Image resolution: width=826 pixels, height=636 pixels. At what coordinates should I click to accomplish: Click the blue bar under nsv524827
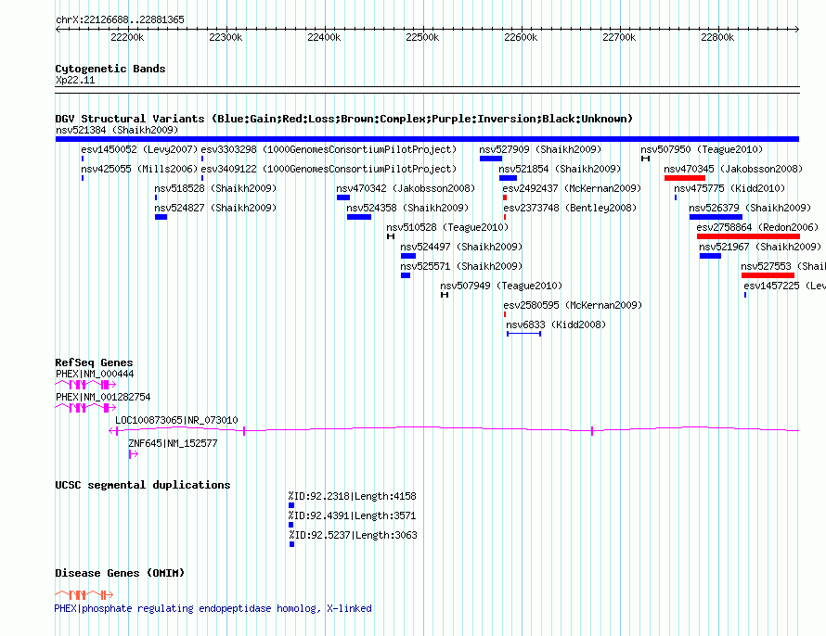161,217
